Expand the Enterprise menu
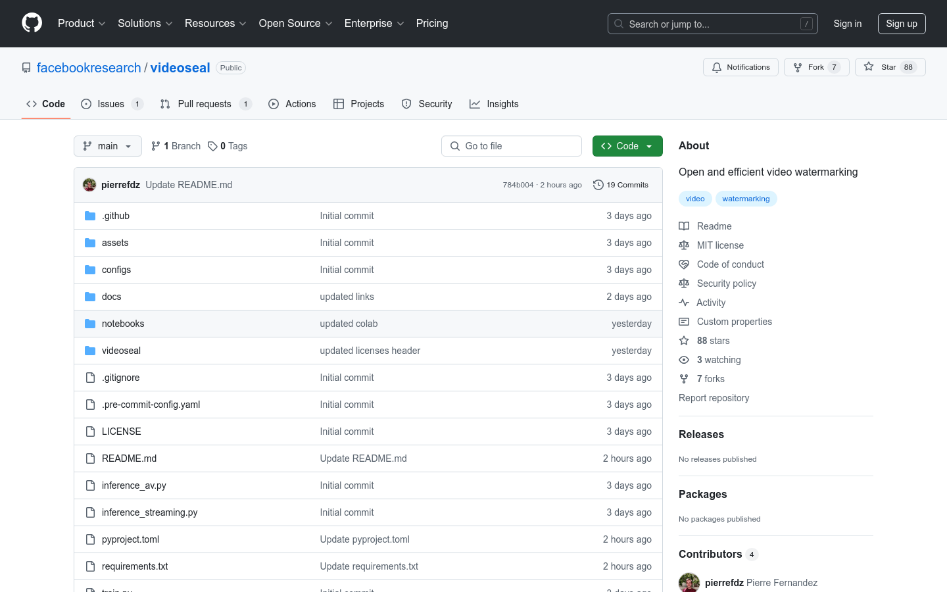The width and height of the screenshot is (947, 592). coord(374,24)
